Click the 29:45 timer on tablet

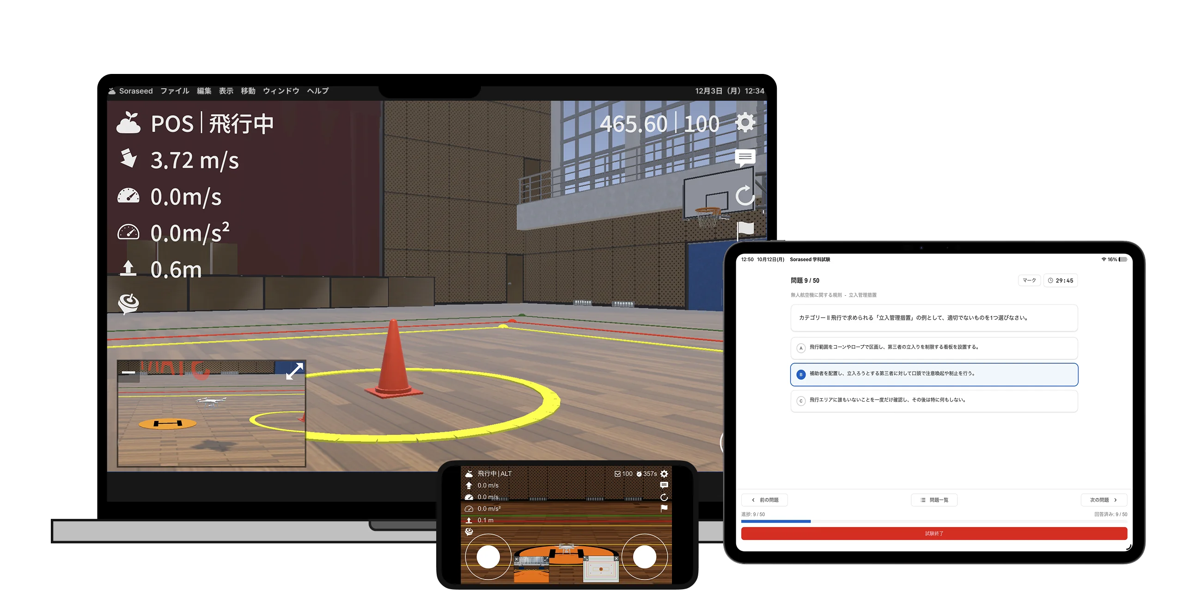point(1061,281)
